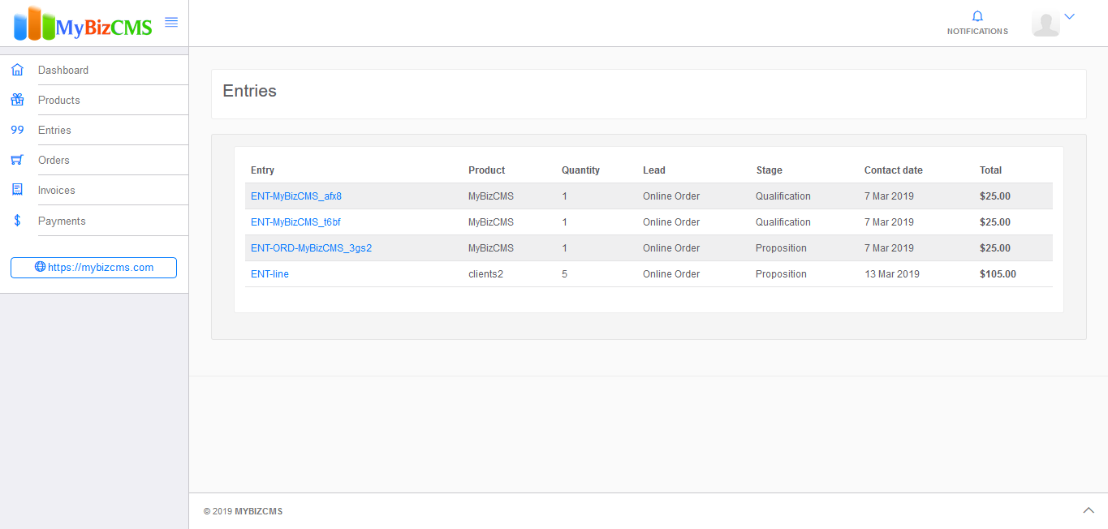Open entry ENT-MyBizCMS_afx8

coord(295,196)
